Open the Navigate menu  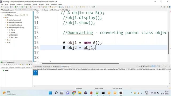point(28,4)
